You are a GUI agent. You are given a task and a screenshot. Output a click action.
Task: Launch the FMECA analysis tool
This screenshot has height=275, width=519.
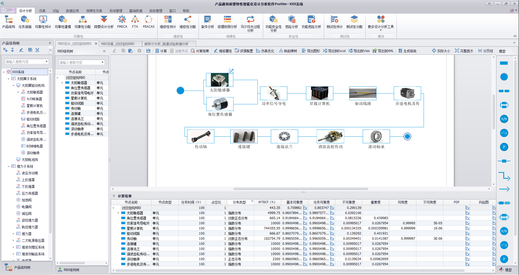point(122,22)
